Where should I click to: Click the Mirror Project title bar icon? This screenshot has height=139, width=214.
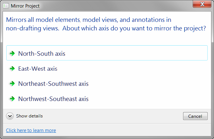pos(6,6)
